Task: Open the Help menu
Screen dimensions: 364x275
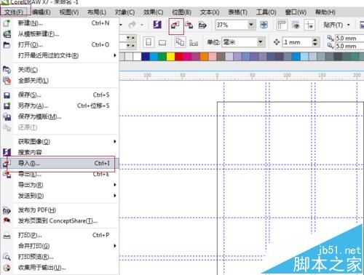Action: [325, 12]
